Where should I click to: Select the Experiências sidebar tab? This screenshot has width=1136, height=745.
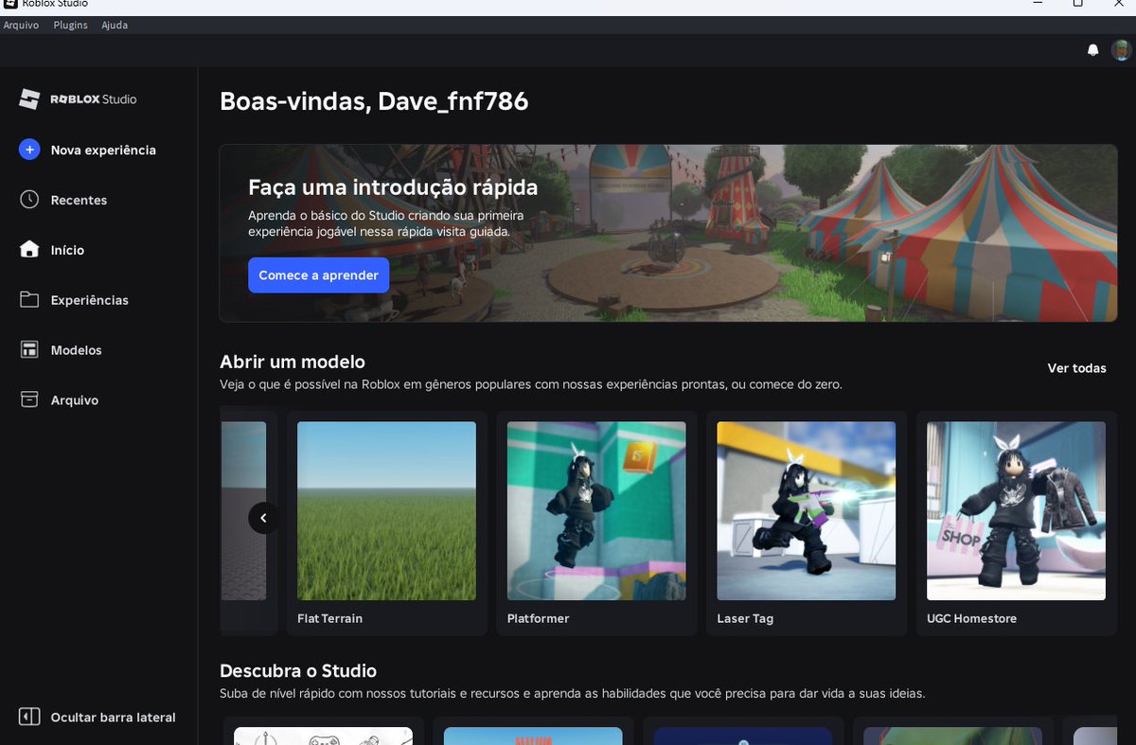pos(98,300)
